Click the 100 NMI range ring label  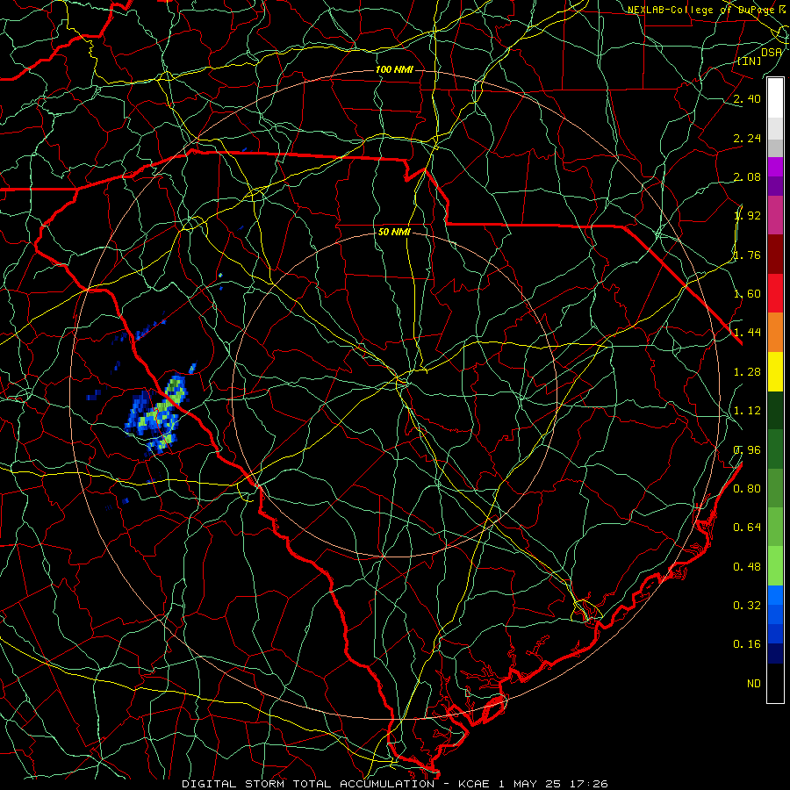point(394,69)
